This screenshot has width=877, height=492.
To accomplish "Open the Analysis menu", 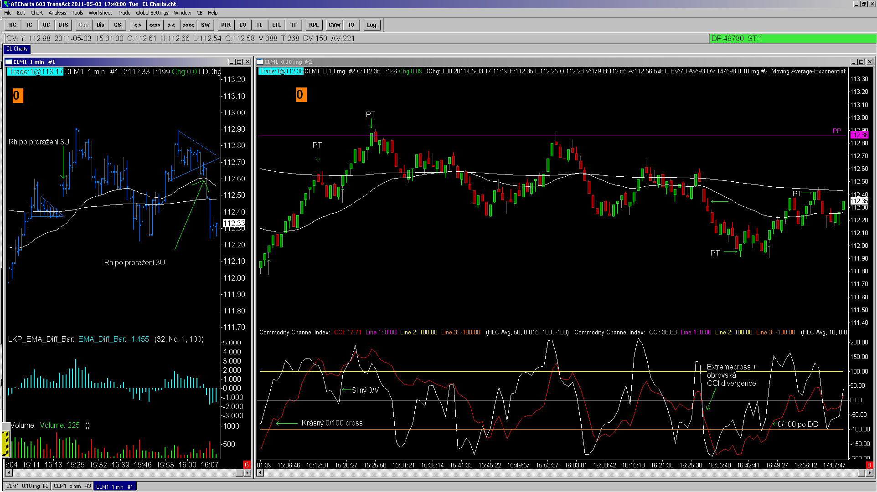I will click(57, 13).
